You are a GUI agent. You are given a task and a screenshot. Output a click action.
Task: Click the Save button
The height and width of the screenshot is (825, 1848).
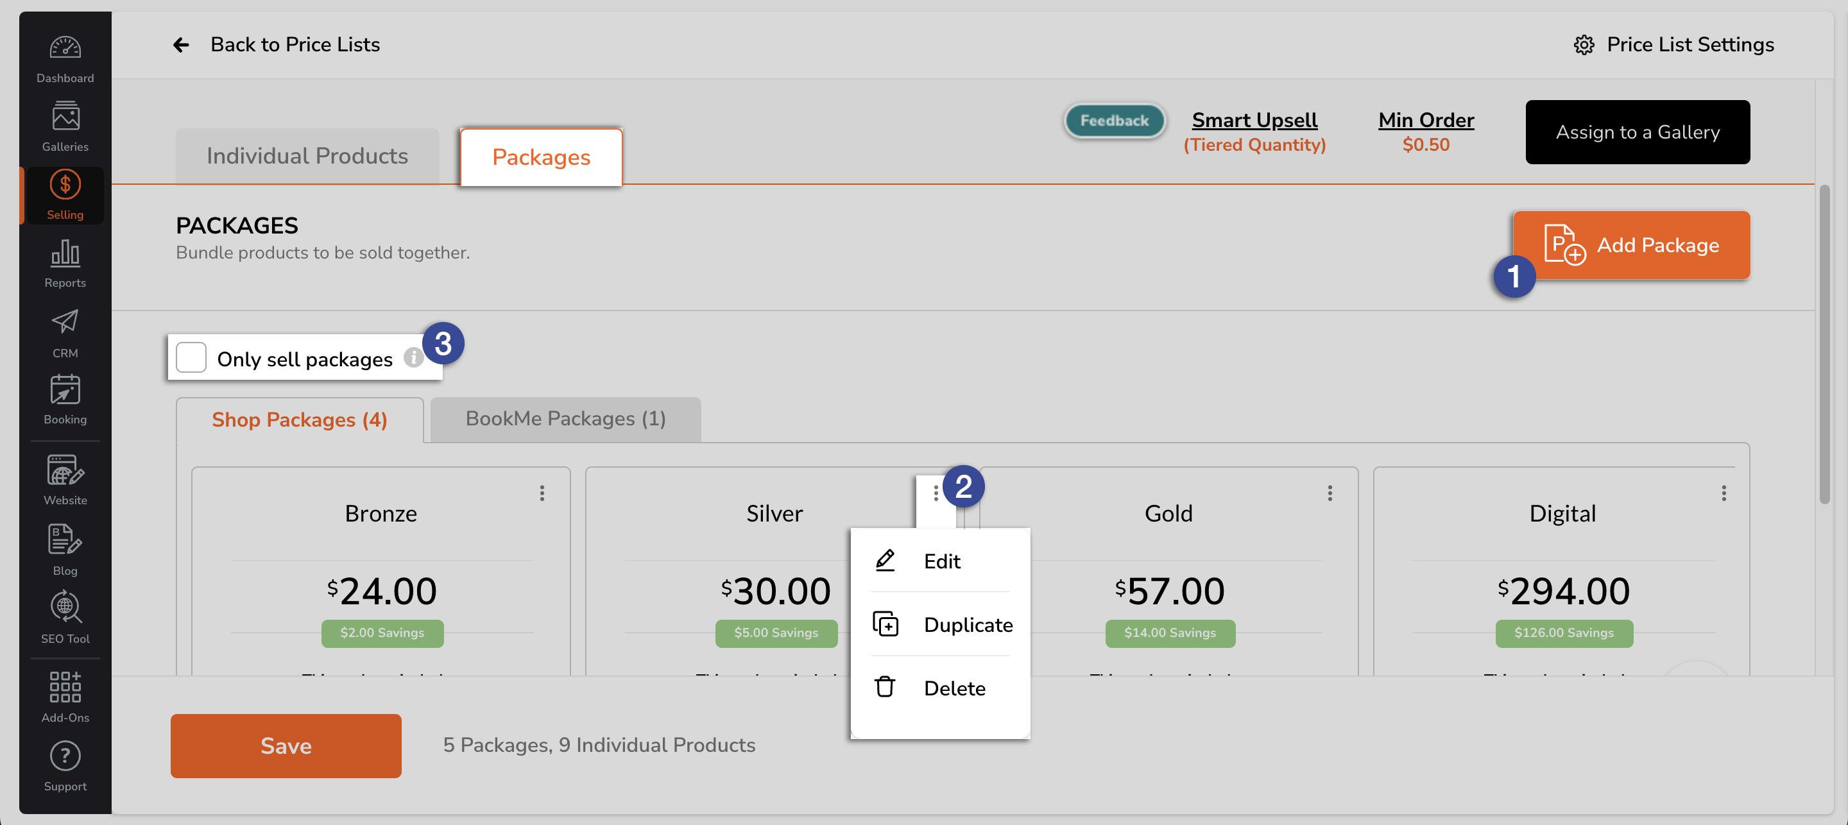pos(287,746)
